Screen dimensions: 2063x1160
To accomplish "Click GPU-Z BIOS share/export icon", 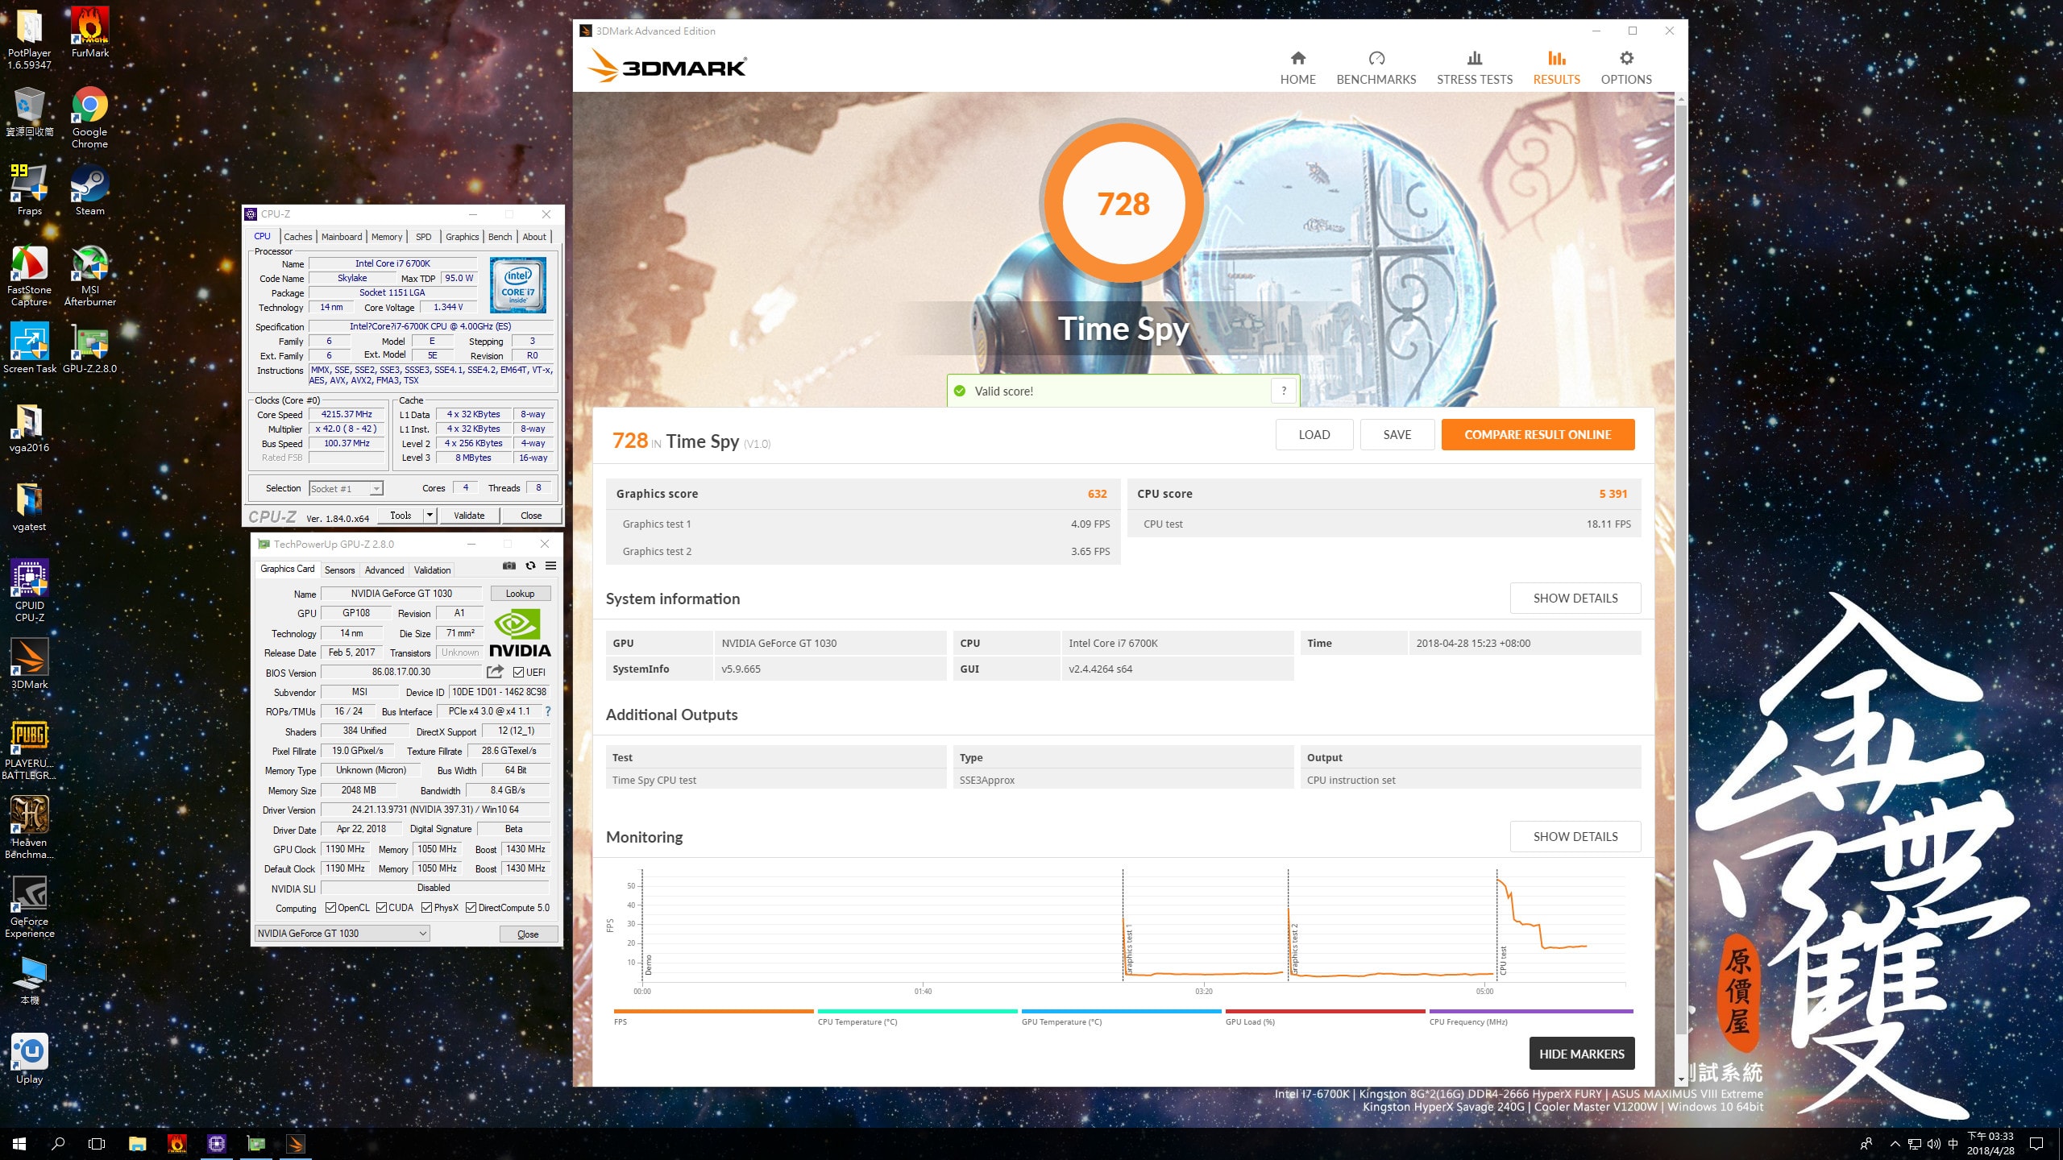I will [x=495, y=672].
